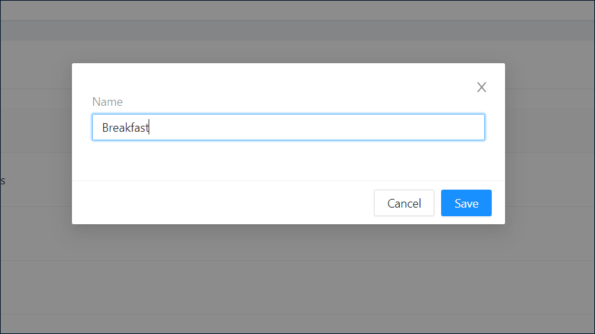
Task: Cancel the name dialog
Action: [x=404, y=203]
